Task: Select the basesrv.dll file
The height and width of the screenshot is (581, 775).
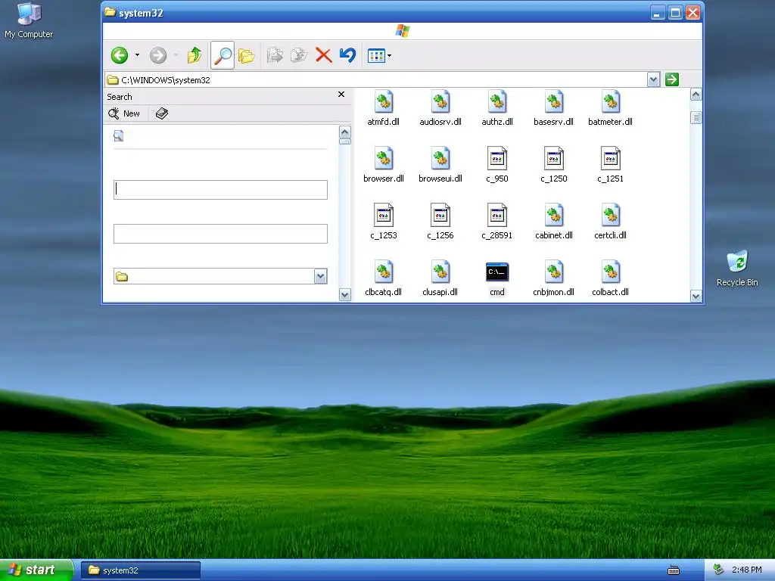Action: click(553, 109)
